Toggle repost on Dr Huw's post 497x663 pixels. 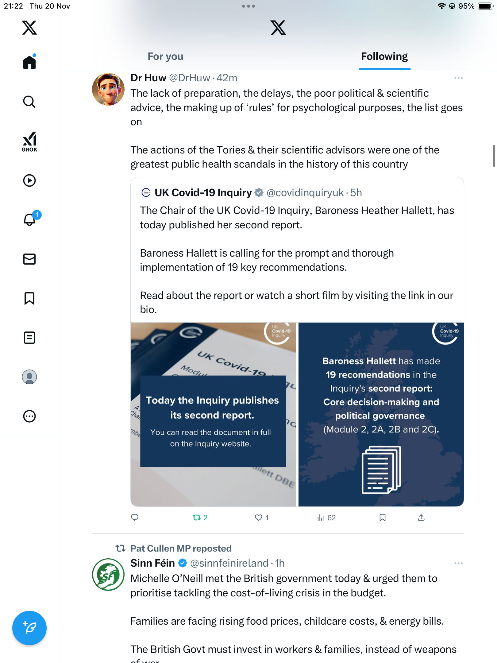(197, 518)
